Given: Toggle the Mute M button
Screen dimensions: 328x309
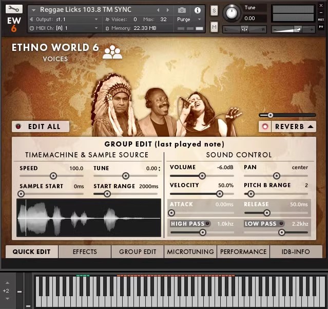Looking at the screenshot, I should click(214, 27).
